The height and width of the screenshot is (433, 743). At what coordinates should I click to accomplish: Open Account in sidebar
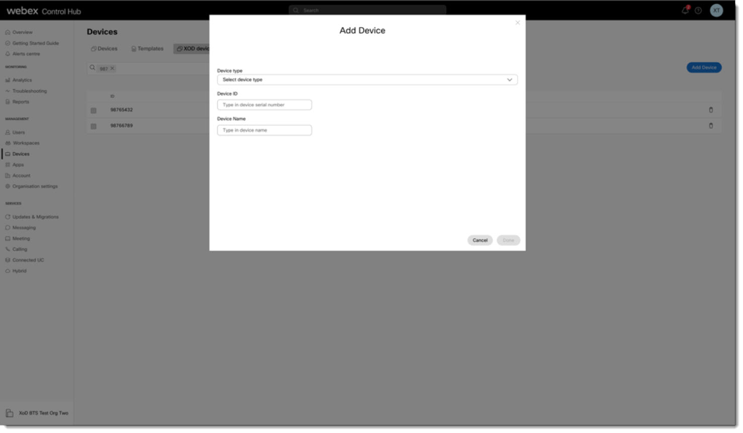click(18, 175)
